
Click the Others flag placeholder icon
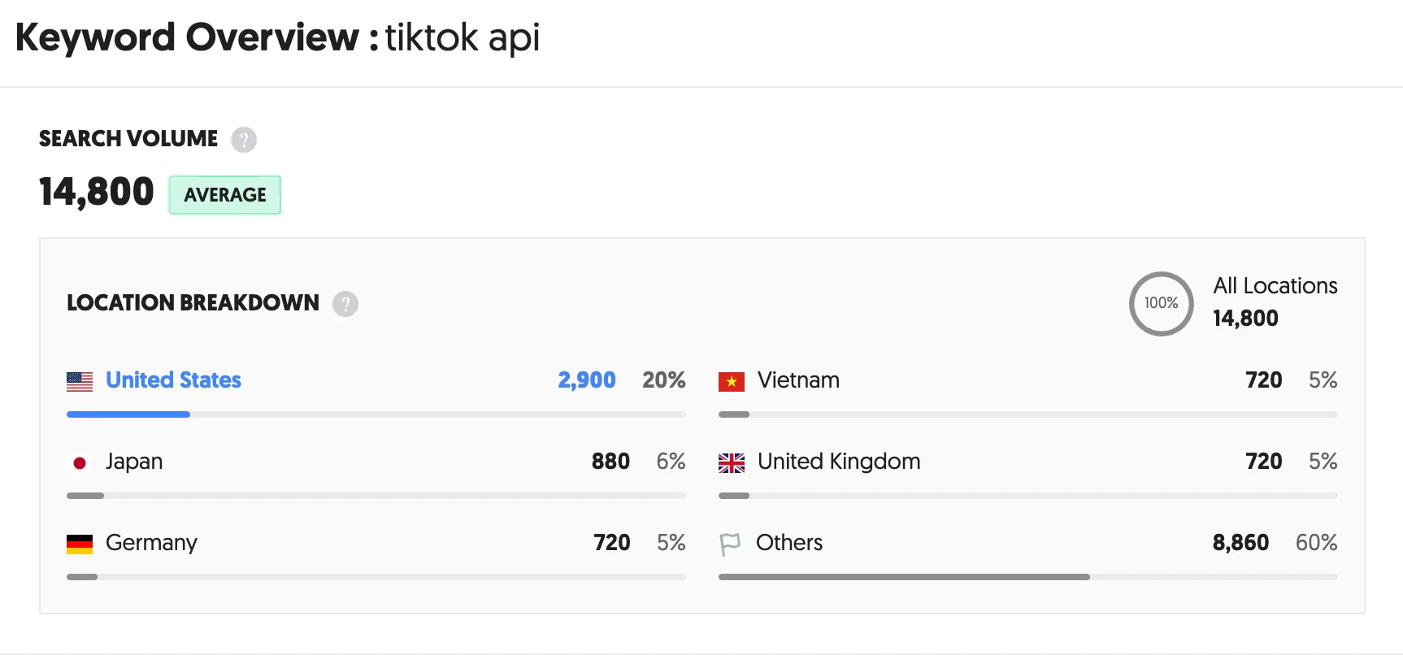coord(731,543)
